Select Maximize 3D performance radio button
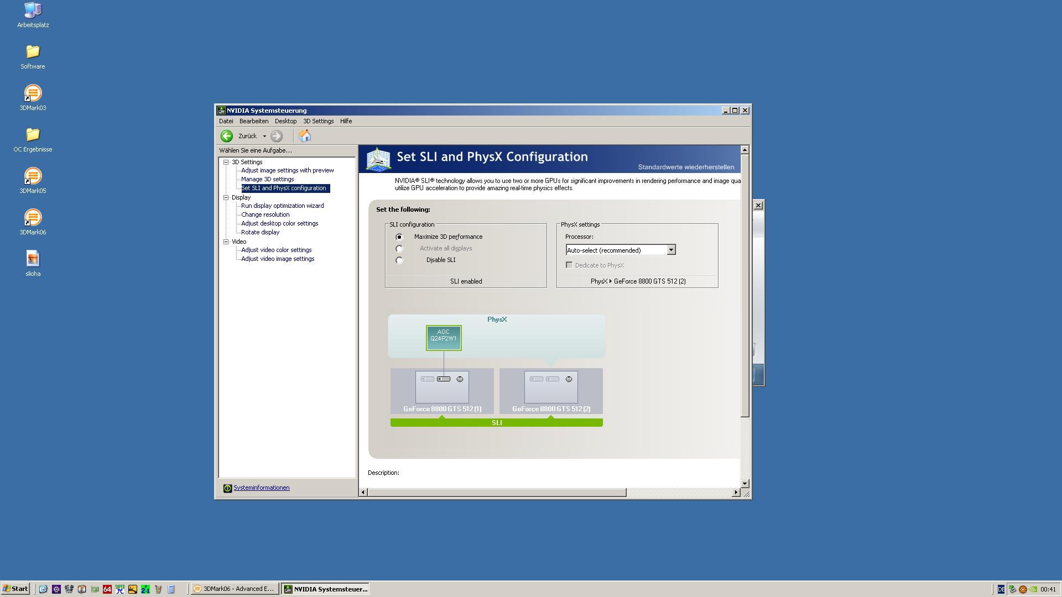Image resolution: width=1062 pixels, height=597 pixels. (x=399, y=237)
